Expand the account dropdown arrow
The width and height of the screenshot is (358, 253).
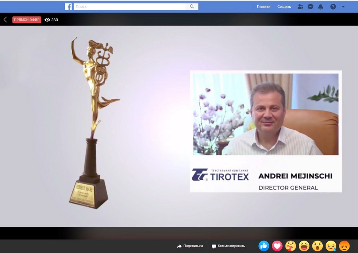(x=343, y=7)
